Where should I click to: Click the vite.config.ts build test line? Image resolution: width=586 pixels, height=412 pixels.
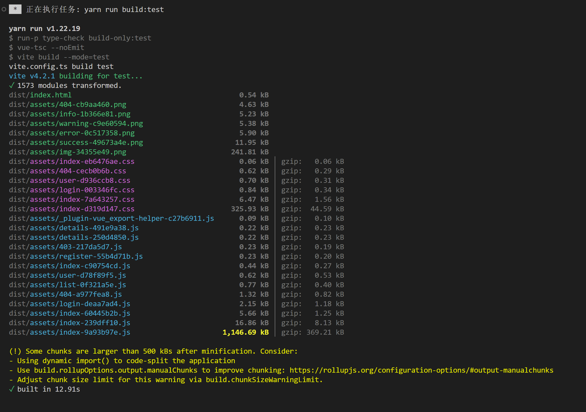61,66
